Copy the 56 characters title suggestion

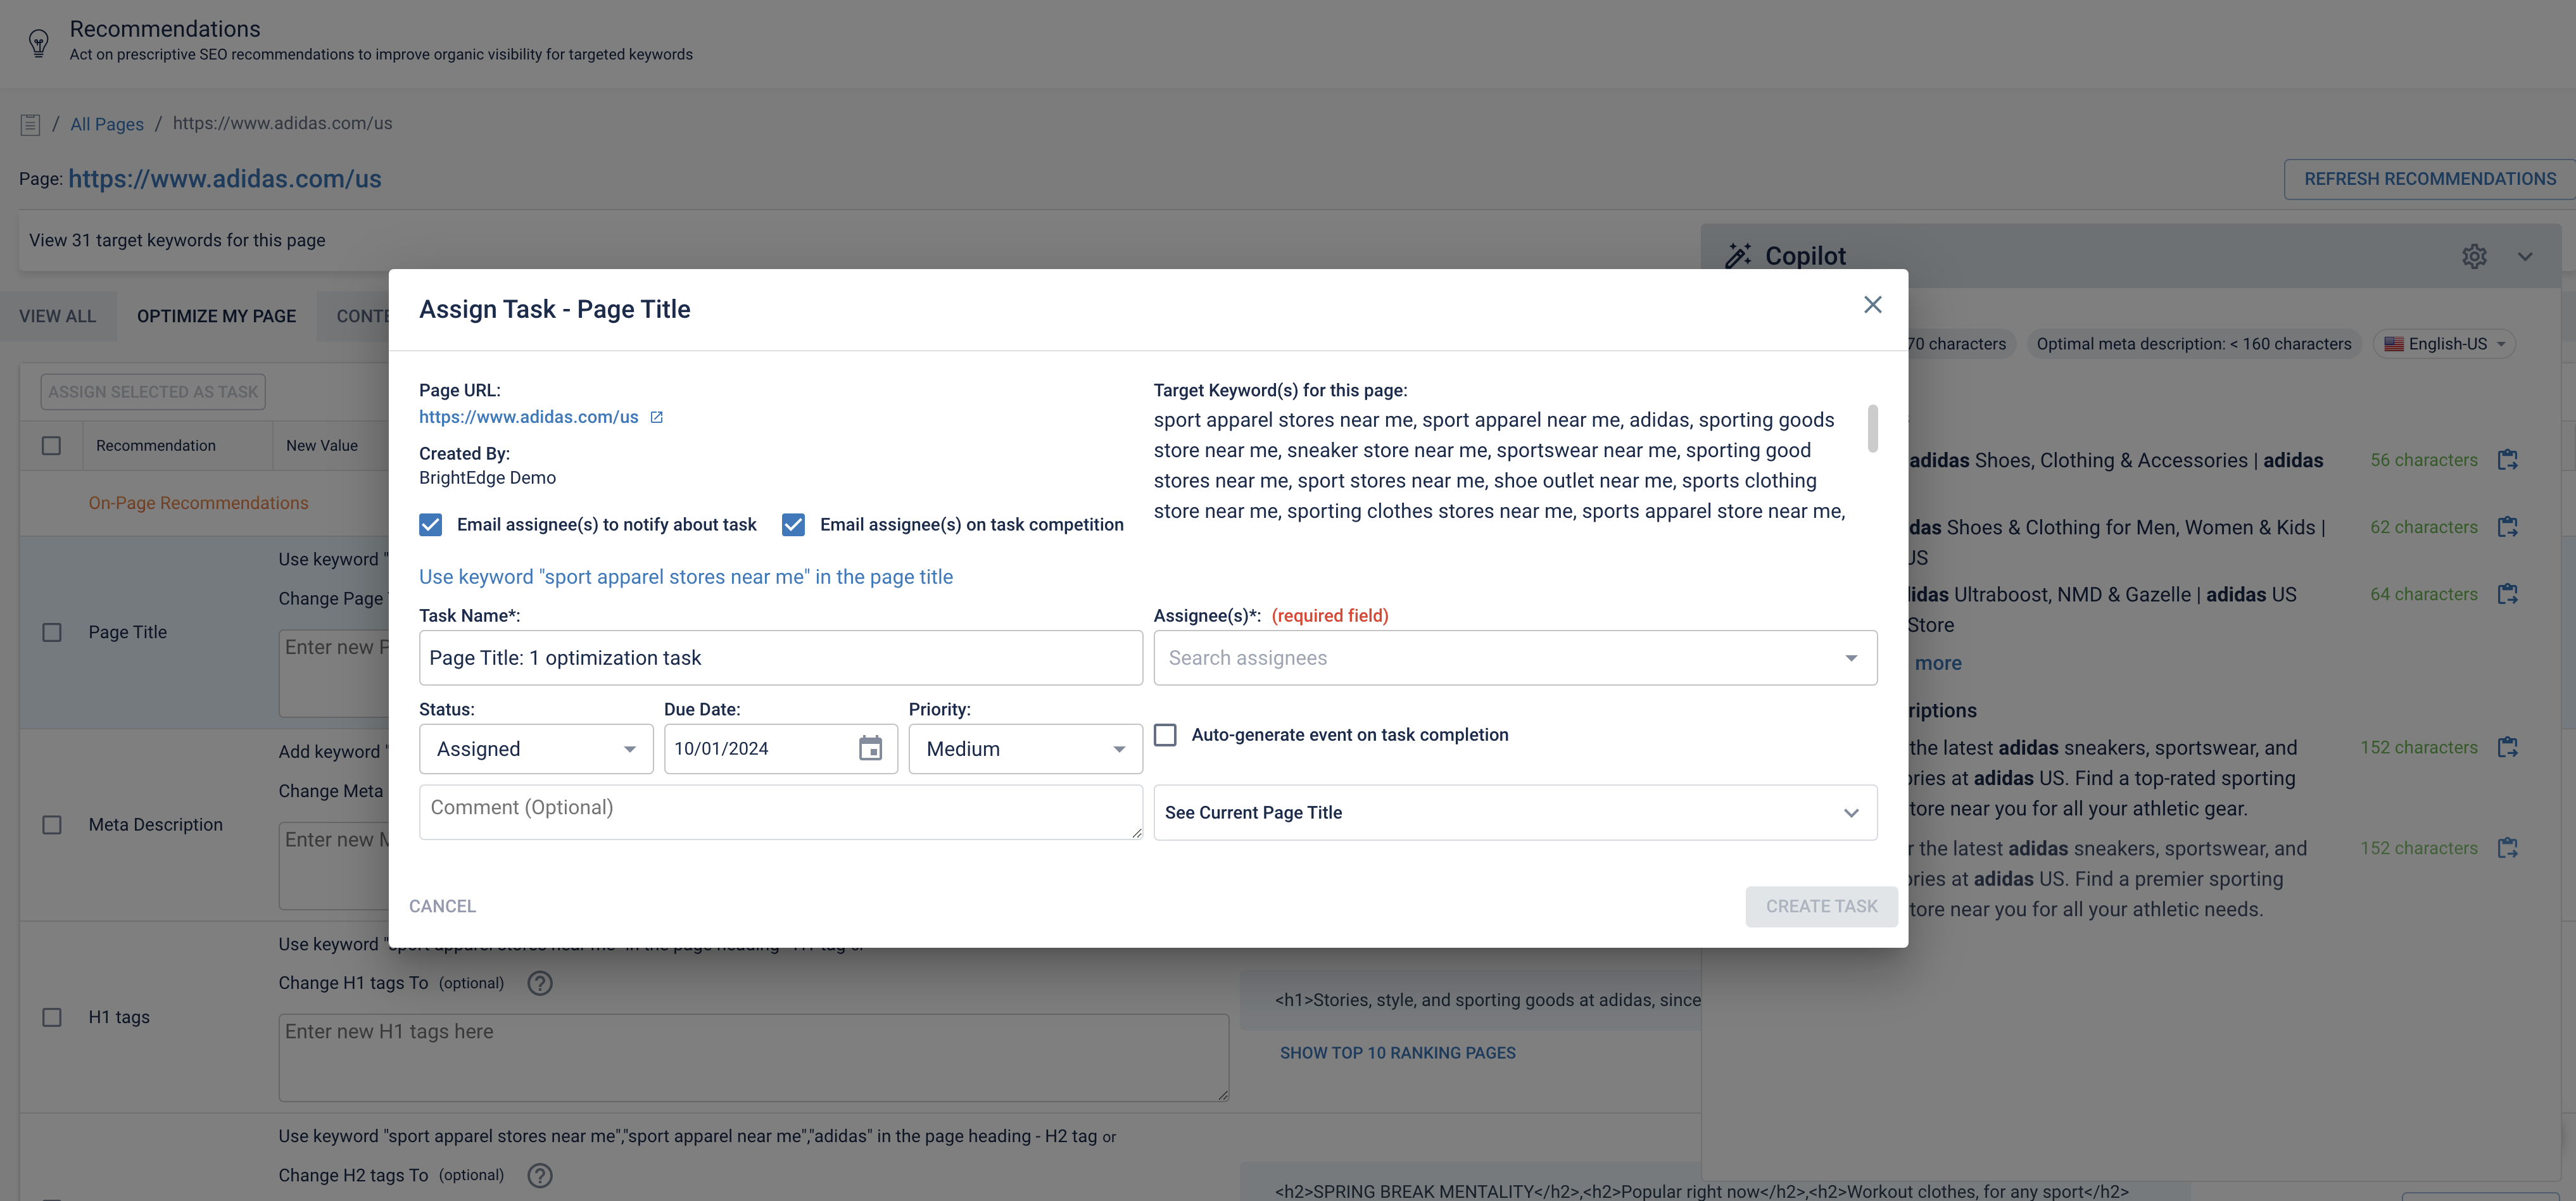click(2507, 460)
